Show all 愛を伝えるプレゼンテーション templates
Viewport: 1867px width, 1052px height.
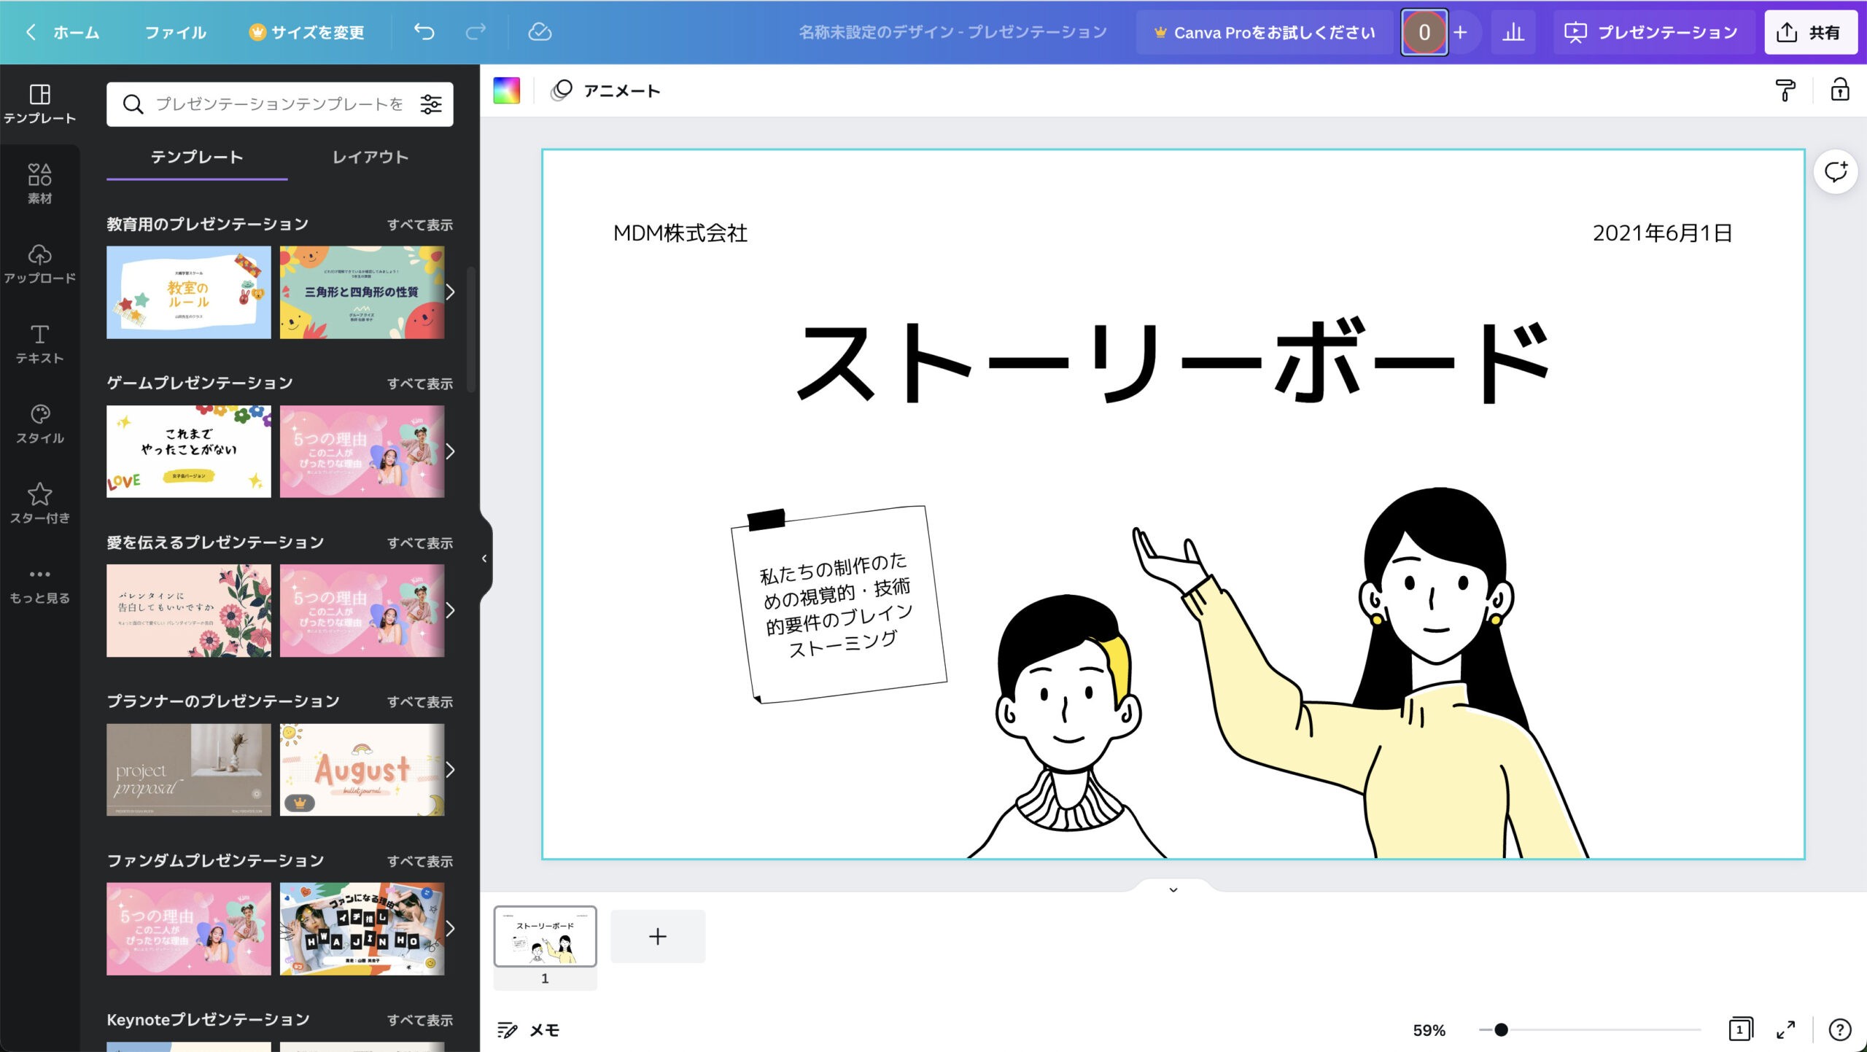tap(420, 544)
